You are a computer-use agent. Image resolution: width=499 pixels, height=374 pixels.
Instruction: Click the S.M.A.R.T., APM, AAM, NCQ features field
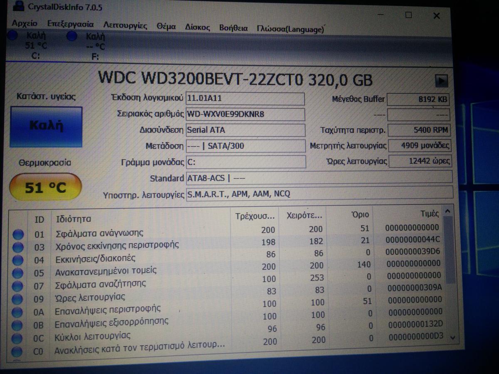[319, 194]
